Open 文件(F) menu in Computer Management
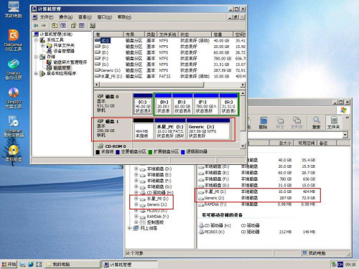 click(x=47, y=17)
